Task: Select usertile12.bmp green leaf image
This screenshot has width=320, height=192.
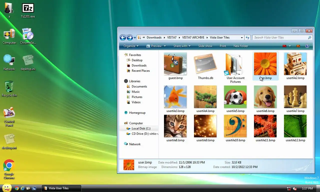Action: click(x=295, y=126)
